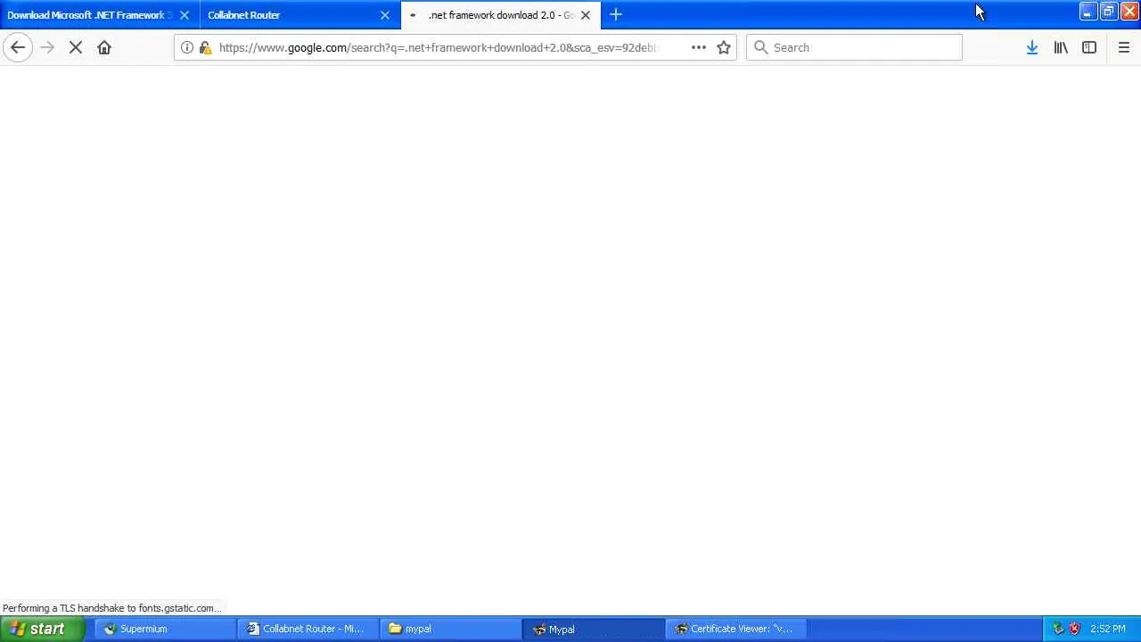Bookmark this page with the star
The image size is (1141, 642).
724,47
